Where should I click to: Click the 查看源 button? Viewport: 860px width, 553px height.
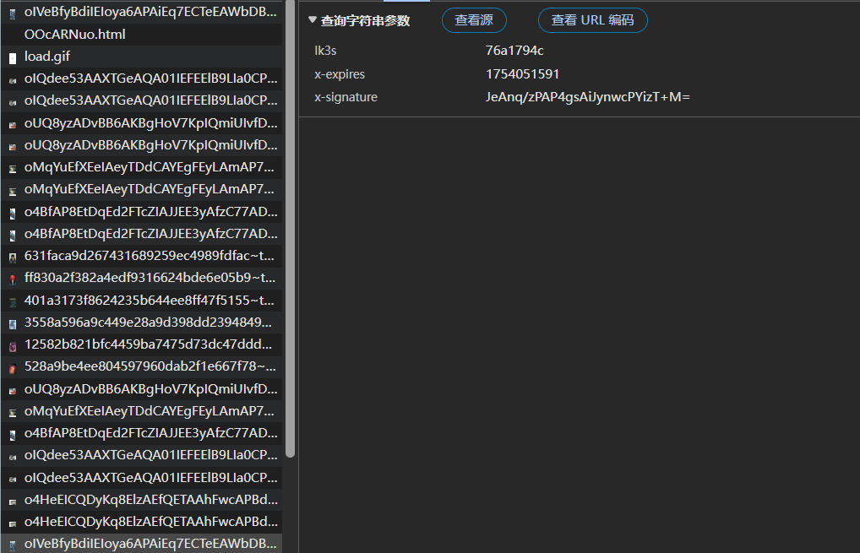click(x=474, y=20)
